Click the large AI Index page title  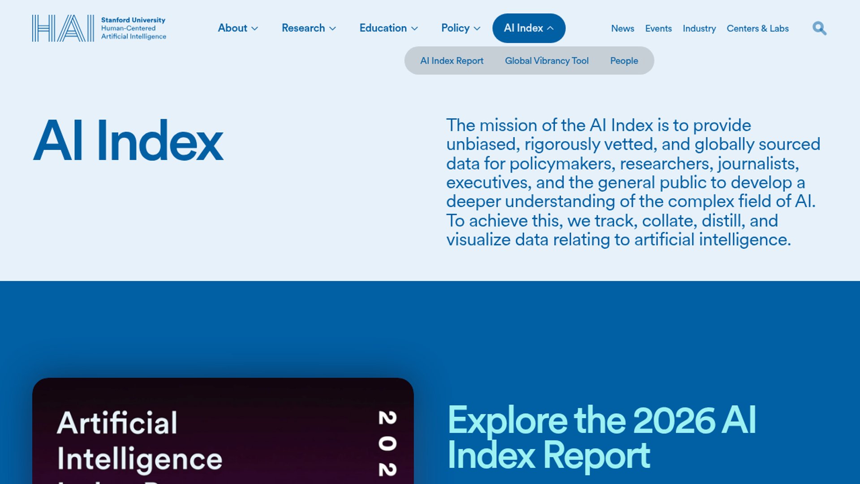click(x=128, y=141)
